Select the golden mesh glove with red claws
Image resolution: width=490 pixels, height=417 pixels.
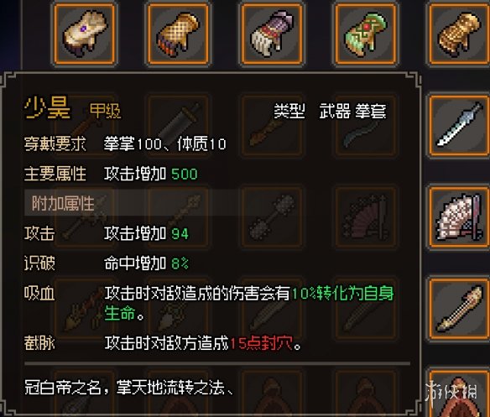coord(178,34)
